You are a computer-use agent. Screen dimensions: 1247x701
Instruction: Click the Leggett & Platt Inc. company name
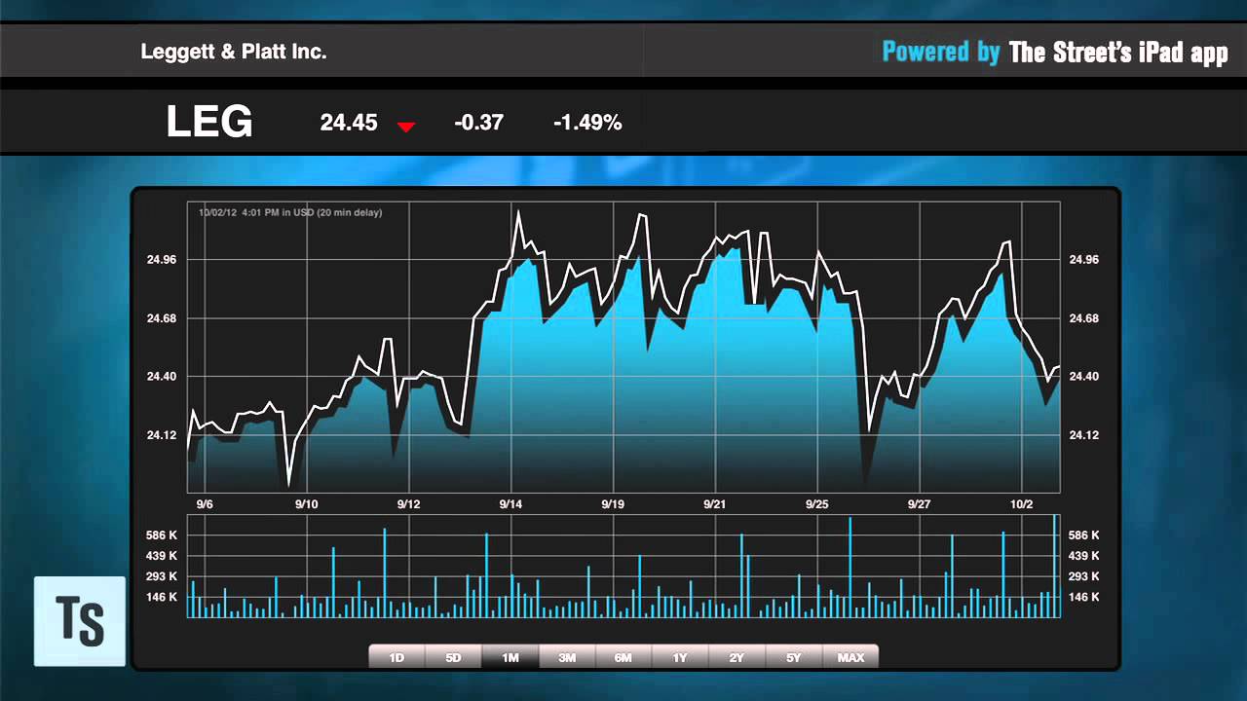pos(234,52)
